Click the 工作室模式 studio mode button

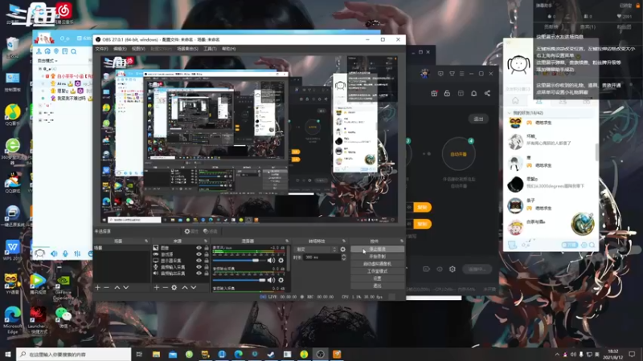pyautogui.click(x=377, y=271)
